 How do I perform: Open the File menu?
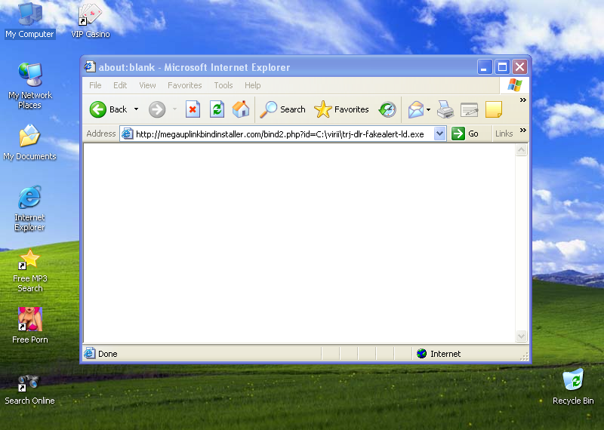(95, 85)
